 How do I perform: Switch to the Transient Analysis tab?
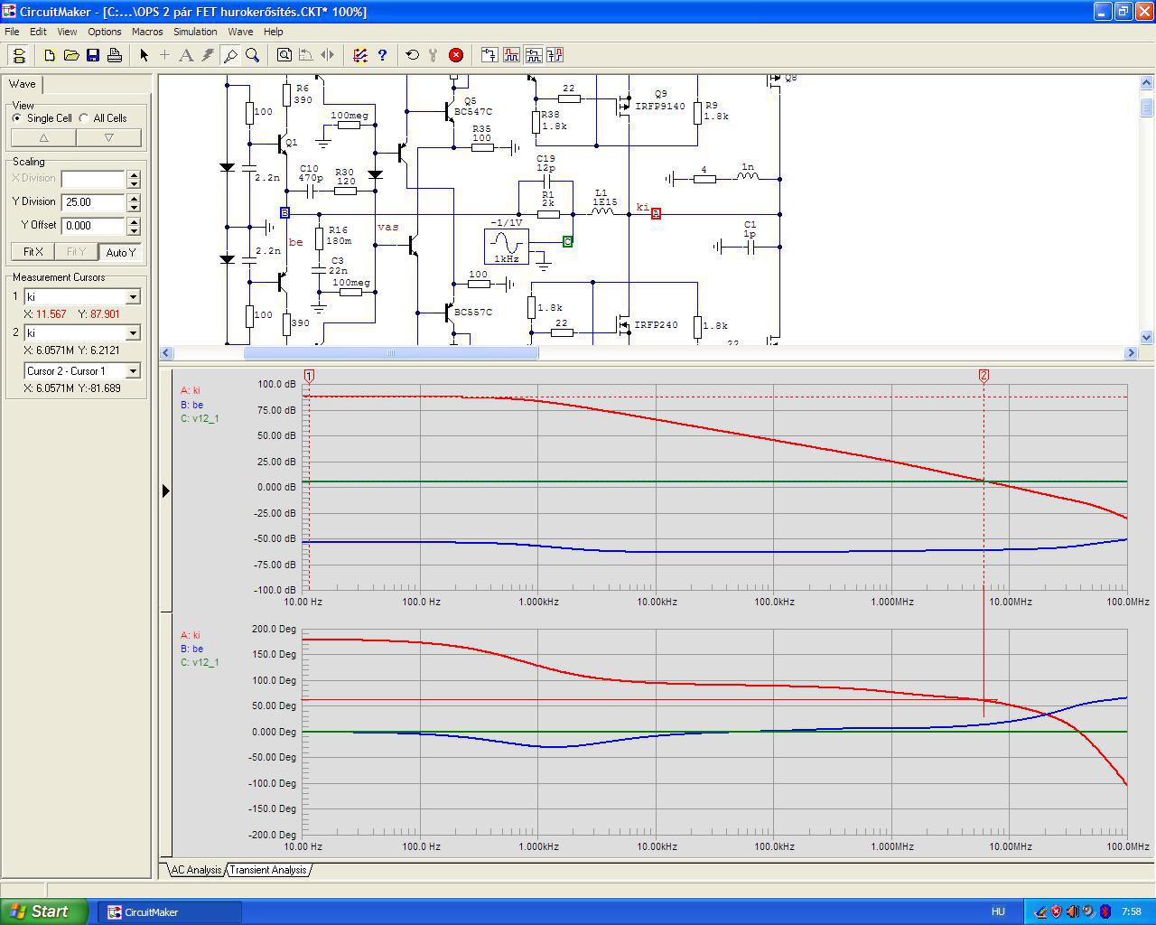click(x=268, y=870)
